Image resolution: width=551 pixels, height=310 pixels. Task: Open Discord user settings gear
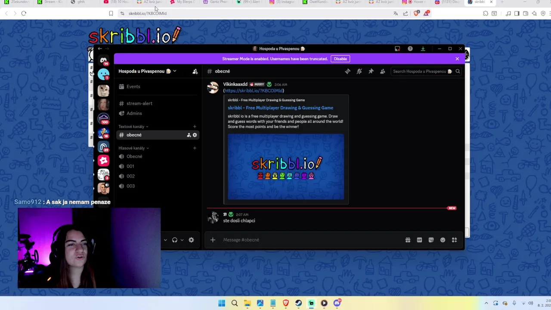[x=191, y=240]
